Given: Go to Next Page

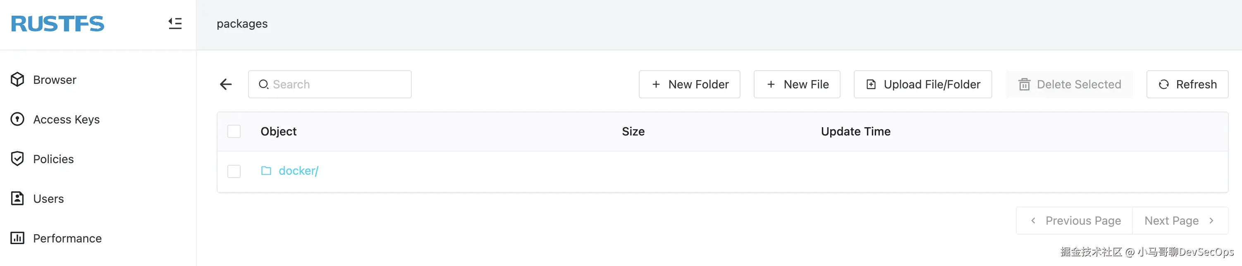Looking at the screenshot, I should (x=1180, y=221).
